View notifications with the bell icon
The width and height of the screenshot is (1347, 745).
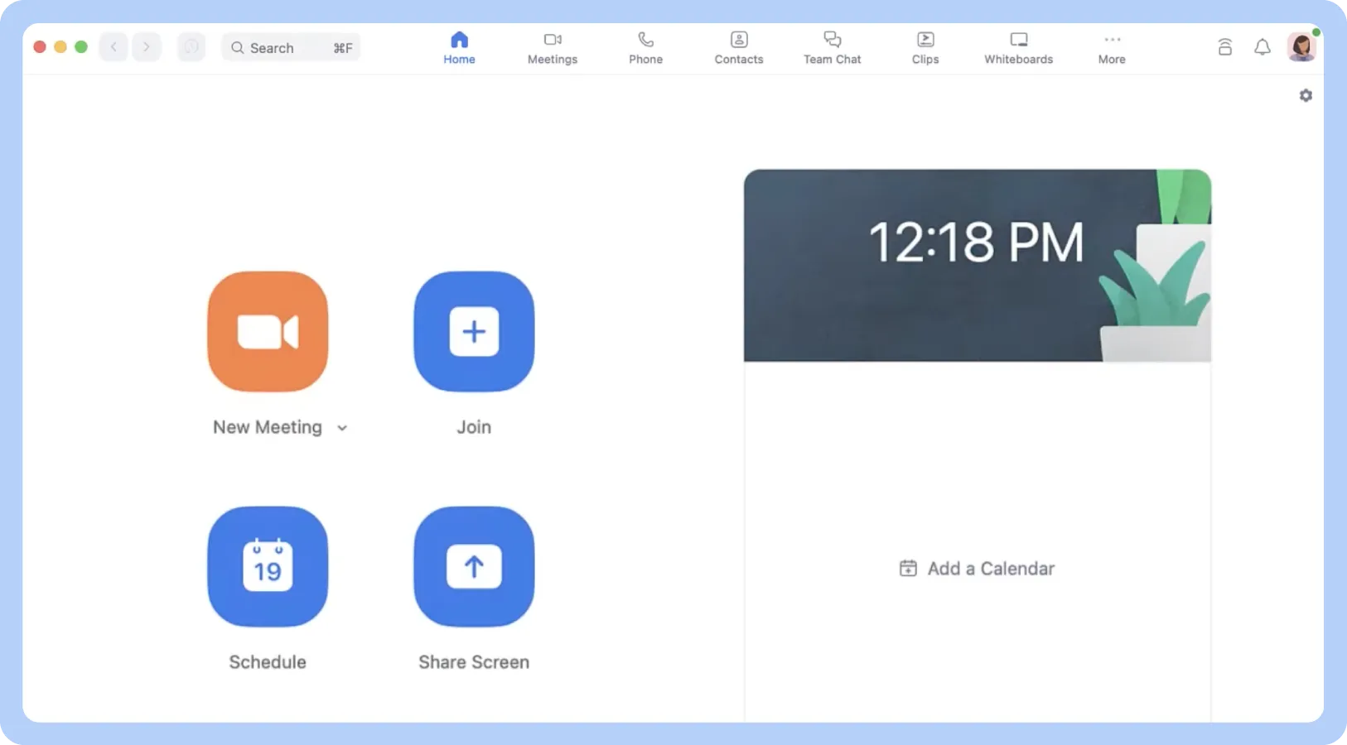[x=1263, y=47]
